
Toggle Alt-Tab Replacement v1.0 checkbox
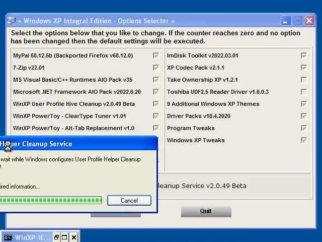(x=156, y=128)
